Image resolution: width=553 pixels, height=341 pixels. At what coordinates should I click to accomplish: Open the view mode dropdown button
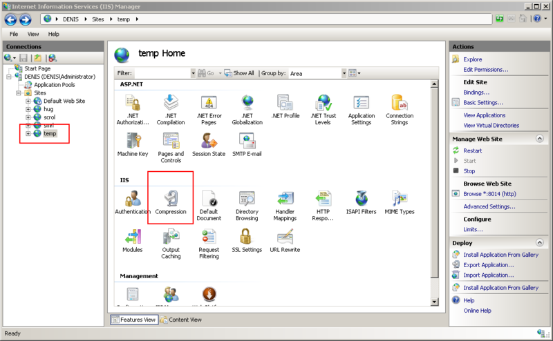[355, 73]
